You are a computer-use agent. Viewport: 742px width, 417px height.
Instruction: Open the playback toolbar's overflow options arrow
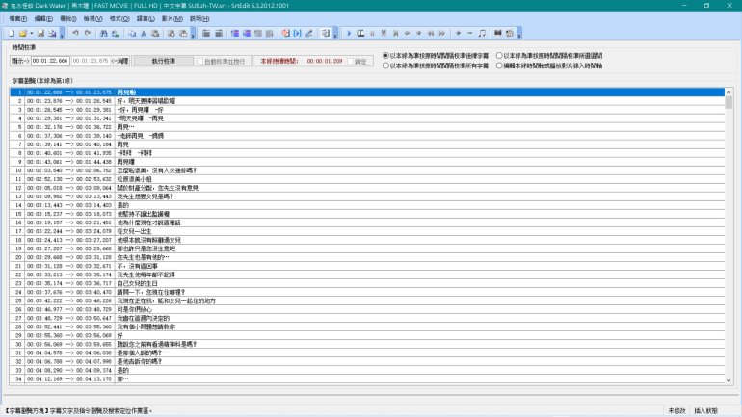point(519,33)
